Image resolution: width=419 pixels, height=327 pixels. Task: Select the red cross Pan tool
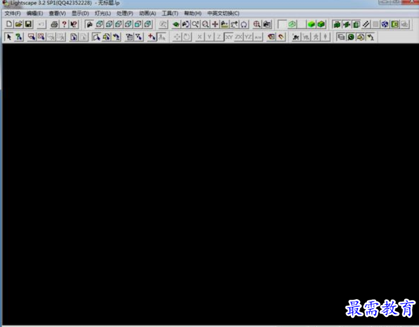pyautogui.click(x=215, y=24)
